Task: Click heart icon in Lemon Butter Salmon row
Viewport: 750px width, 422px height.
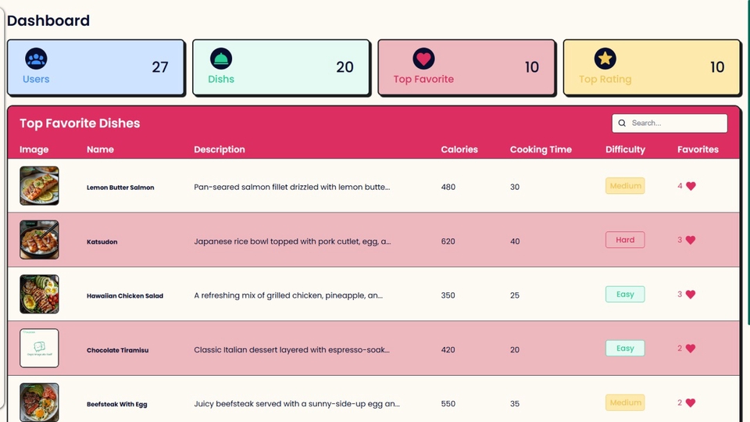Action: pos(691,186)
